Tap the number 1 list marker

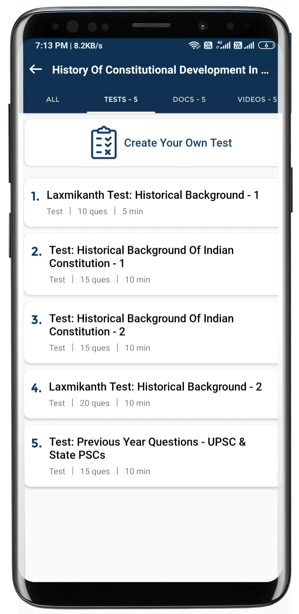pyautogui.click(x=35, y=196)
